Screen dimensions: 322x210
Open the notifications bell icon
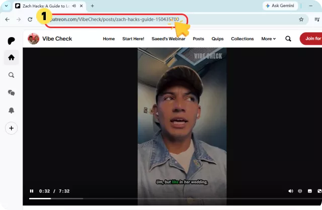click(x=11, y=111)
